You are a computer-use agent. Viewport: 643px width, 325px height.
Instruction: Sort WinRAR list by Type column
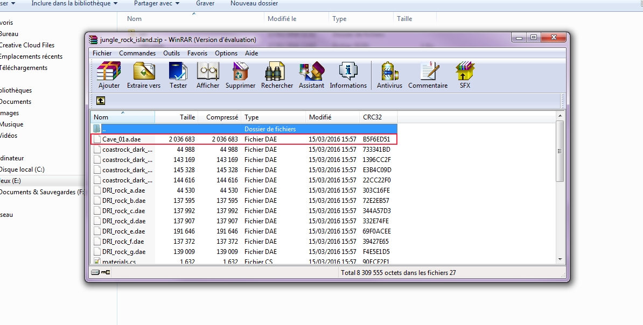coord(274,117)
